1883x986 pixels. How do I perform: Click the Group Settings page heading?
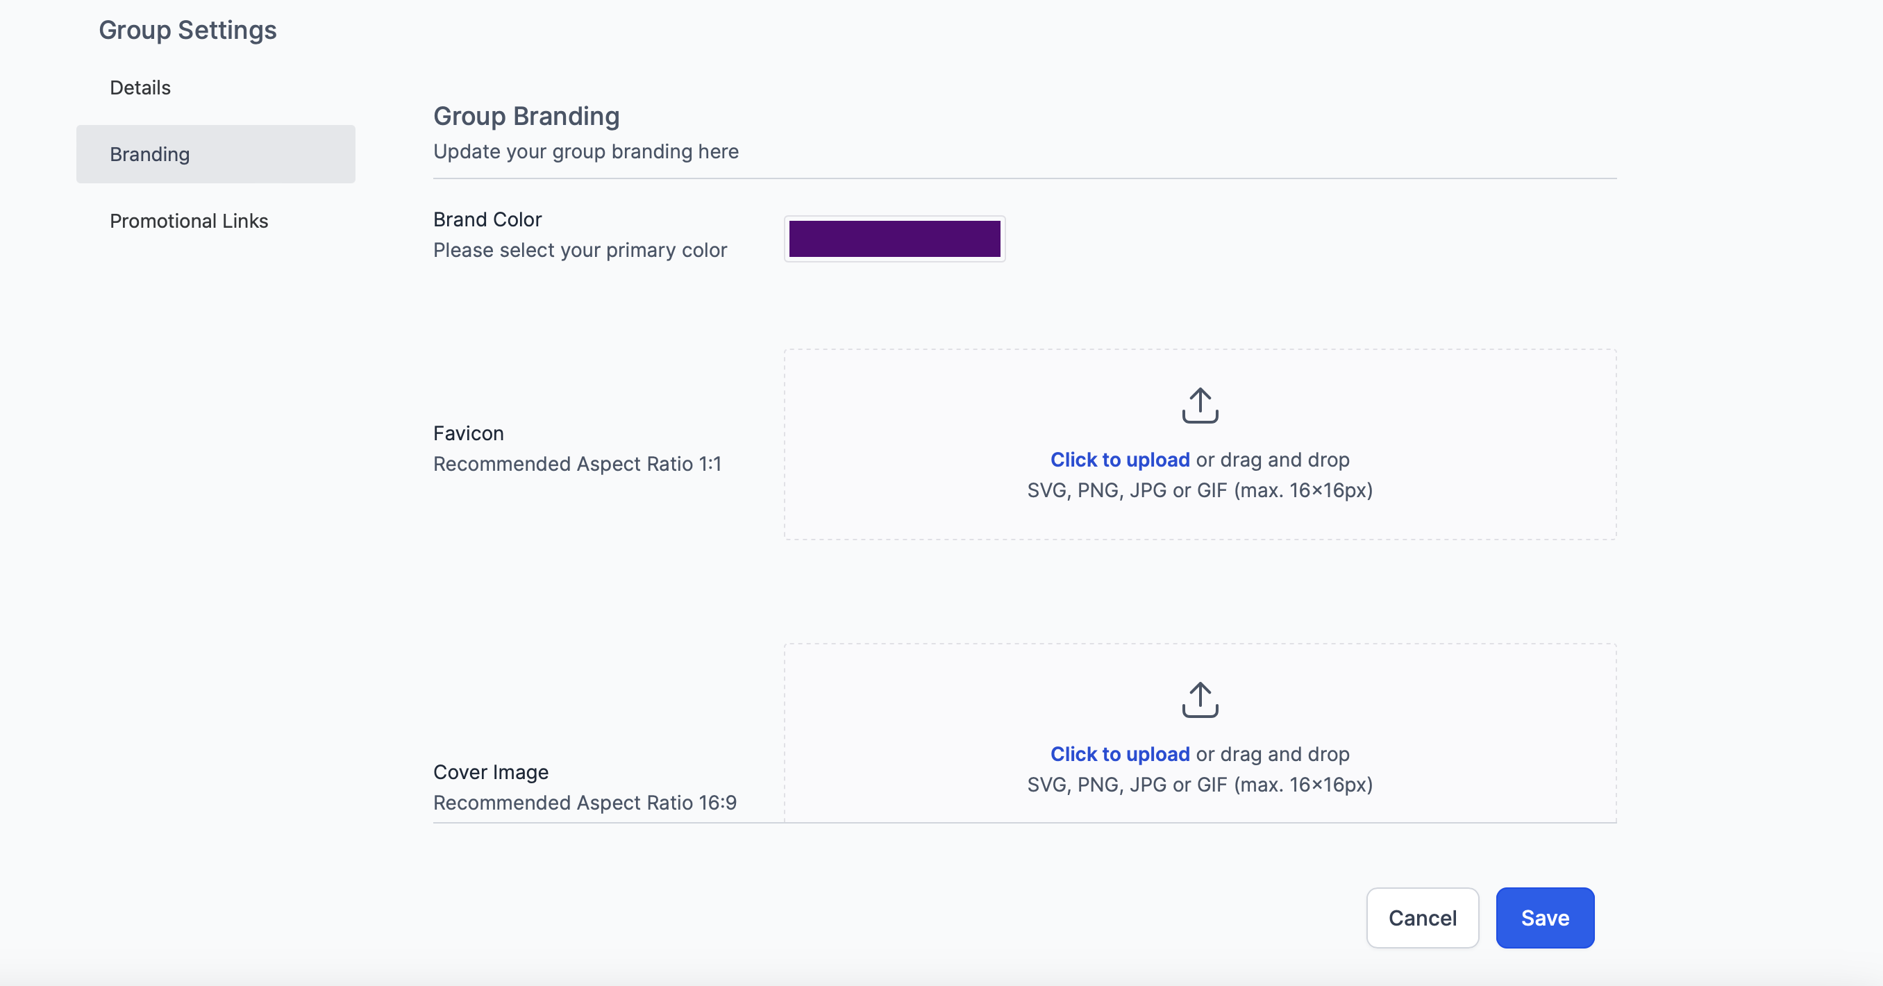(187, 30)
